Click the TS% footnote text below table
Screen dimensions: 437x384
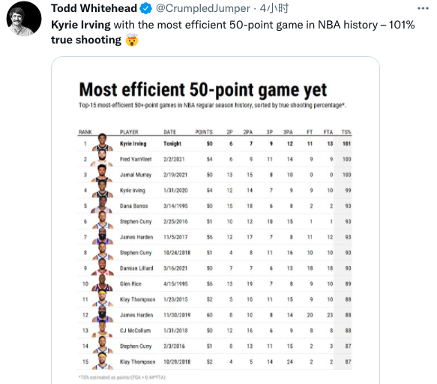pyautogui.click(x=122, y=377)
